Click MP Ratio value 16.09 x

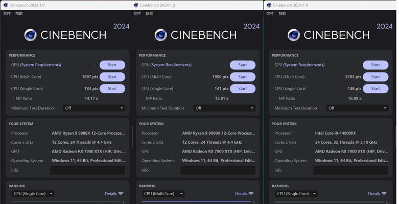pos(355,98)
